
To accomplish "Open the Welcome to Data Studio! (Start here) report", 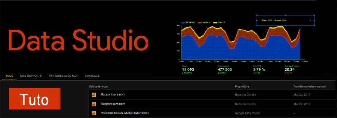I will (125, 113).
